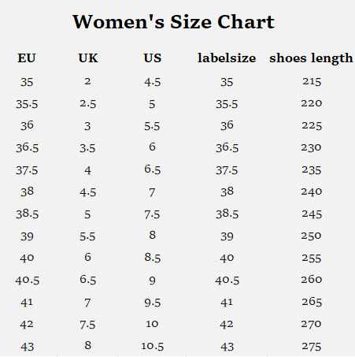Click EU size 38.5 cell

27,214
